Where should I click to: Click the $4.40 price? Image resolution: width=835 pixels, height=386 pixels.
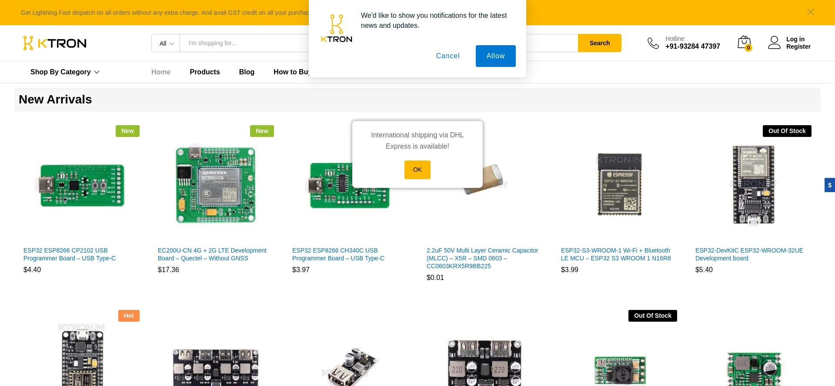32,270
